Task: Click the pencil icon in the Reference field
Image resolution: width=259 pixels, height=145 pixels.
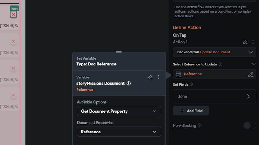Action: [x=250, y=74]
